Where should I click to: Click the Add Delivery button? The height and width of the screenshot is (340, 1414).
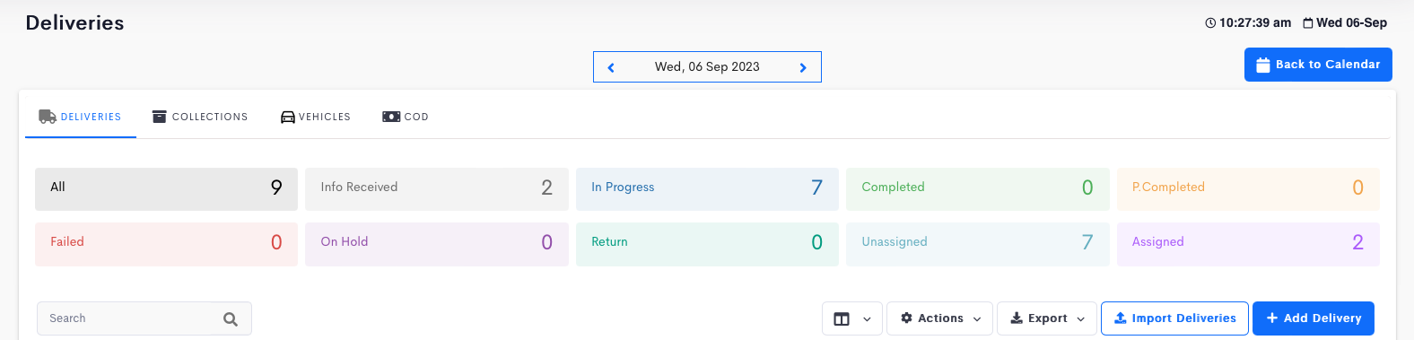(x=1314, y=318)
